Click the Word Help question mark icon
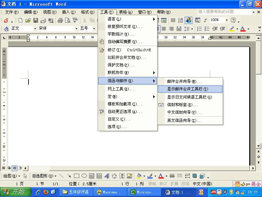 tap(233, 20)
